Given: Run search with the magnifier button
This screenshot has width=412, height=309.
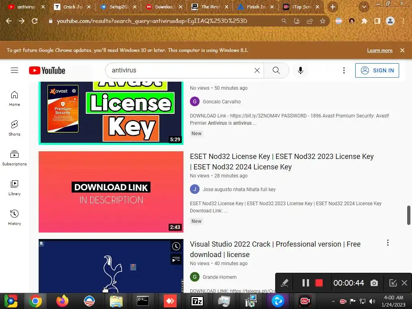Looking at the screenshot, I should [x=276, y=70].
